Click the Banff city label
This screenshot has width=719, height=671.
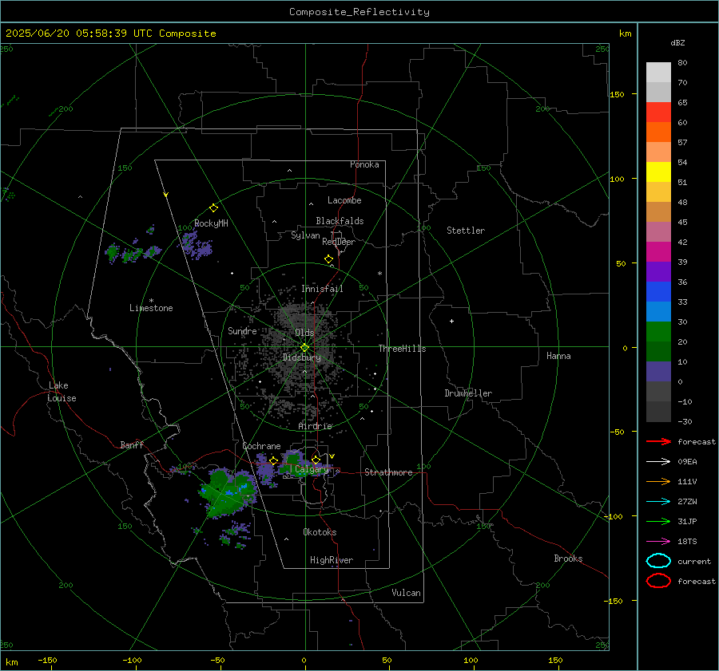pos(132,445)
